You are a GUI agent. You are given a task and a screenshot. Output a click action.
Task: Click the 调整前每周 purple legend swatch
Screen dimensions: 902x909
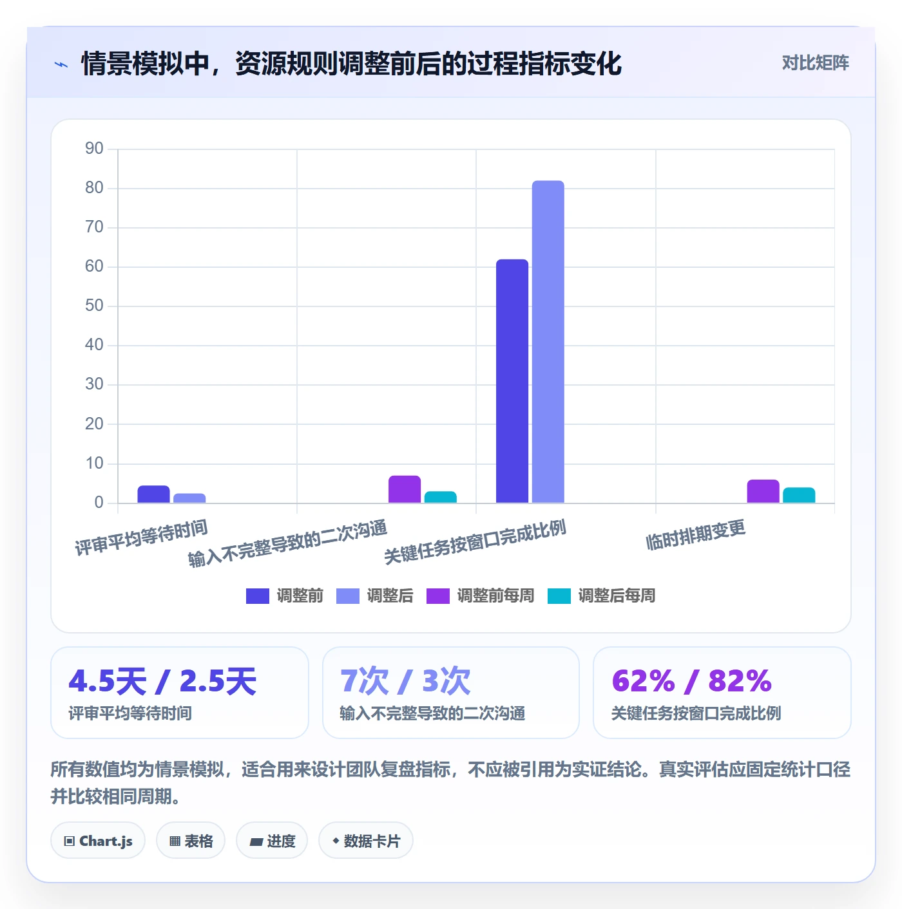pos(438,596)
